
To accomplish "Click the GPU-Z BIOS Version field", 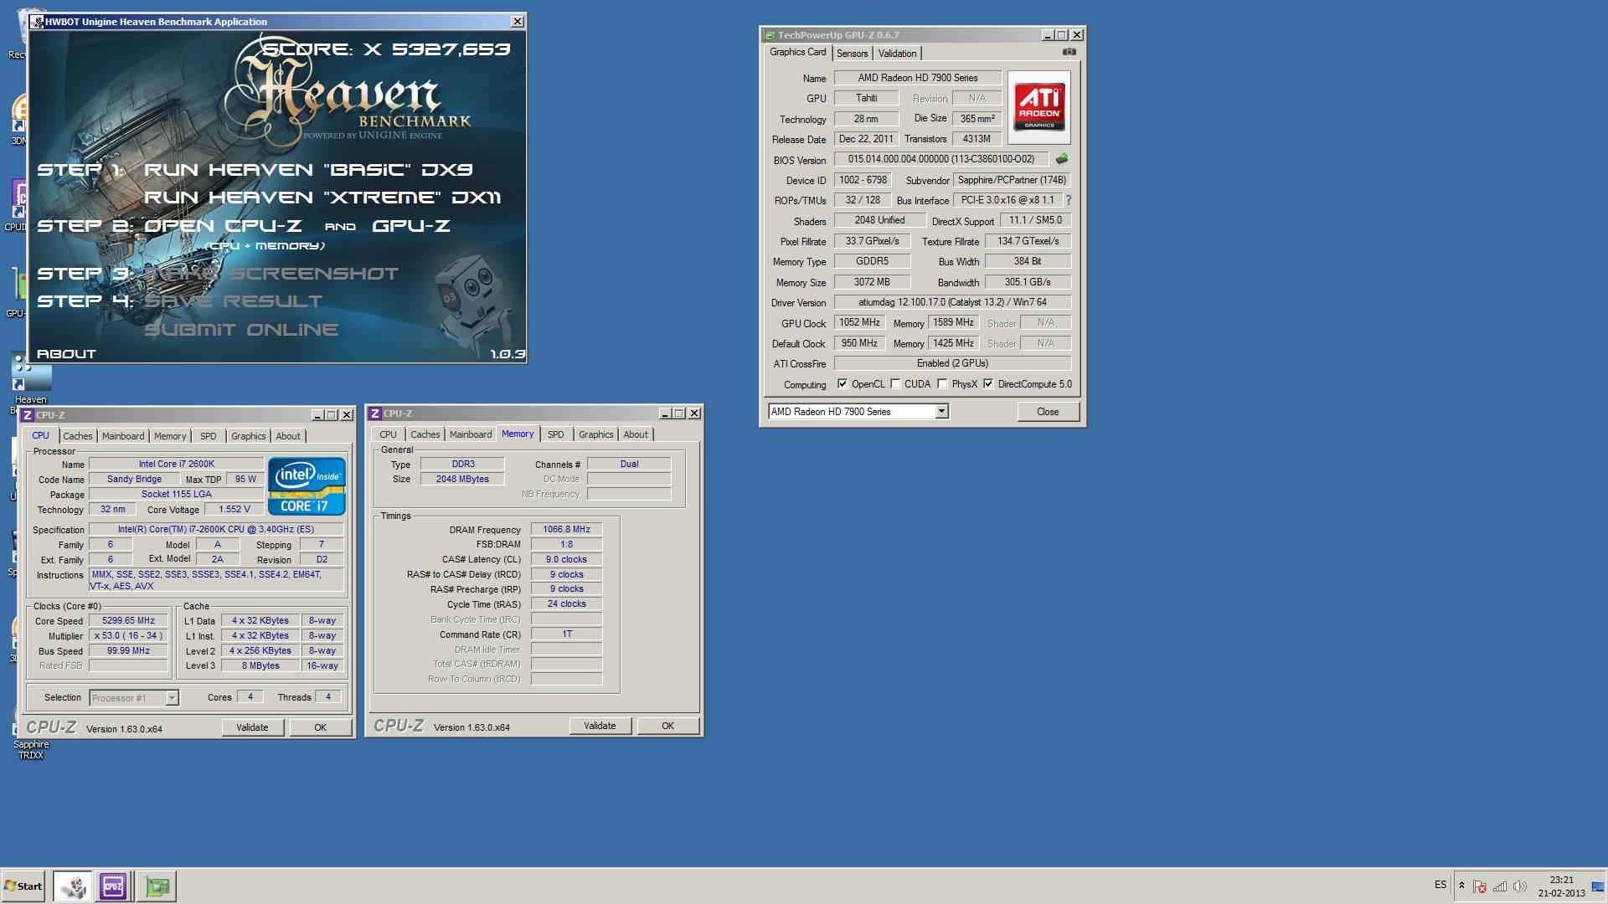I will [x=941, y=159].
